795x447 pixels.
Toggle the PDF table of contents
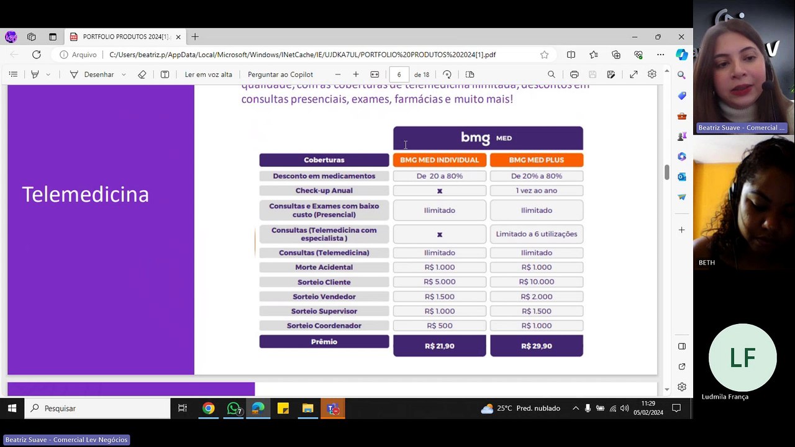coord(13,74)
